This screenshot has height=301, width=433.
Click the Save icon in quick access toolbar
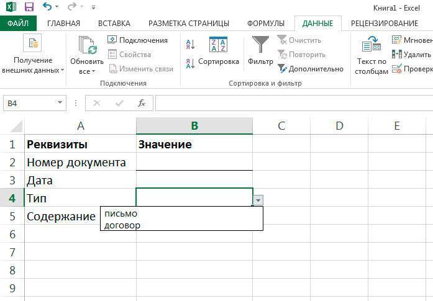(29, 7)
